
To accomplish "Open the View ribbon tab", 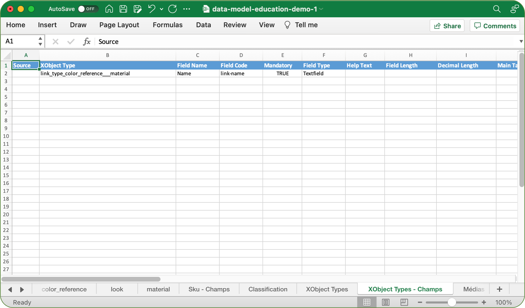I will tap(267, 25).
